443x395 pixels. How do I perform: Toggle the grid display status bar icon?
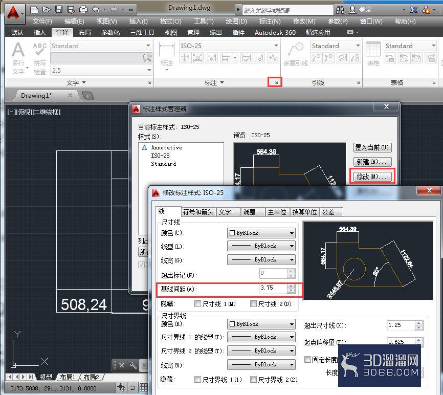(144, 387)
